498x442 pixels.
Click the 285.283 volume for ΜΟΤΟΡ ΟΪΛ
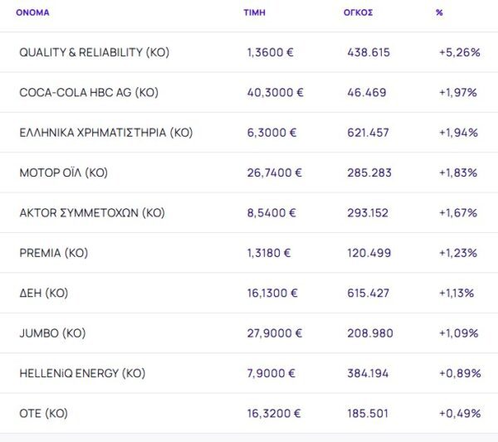369,172
